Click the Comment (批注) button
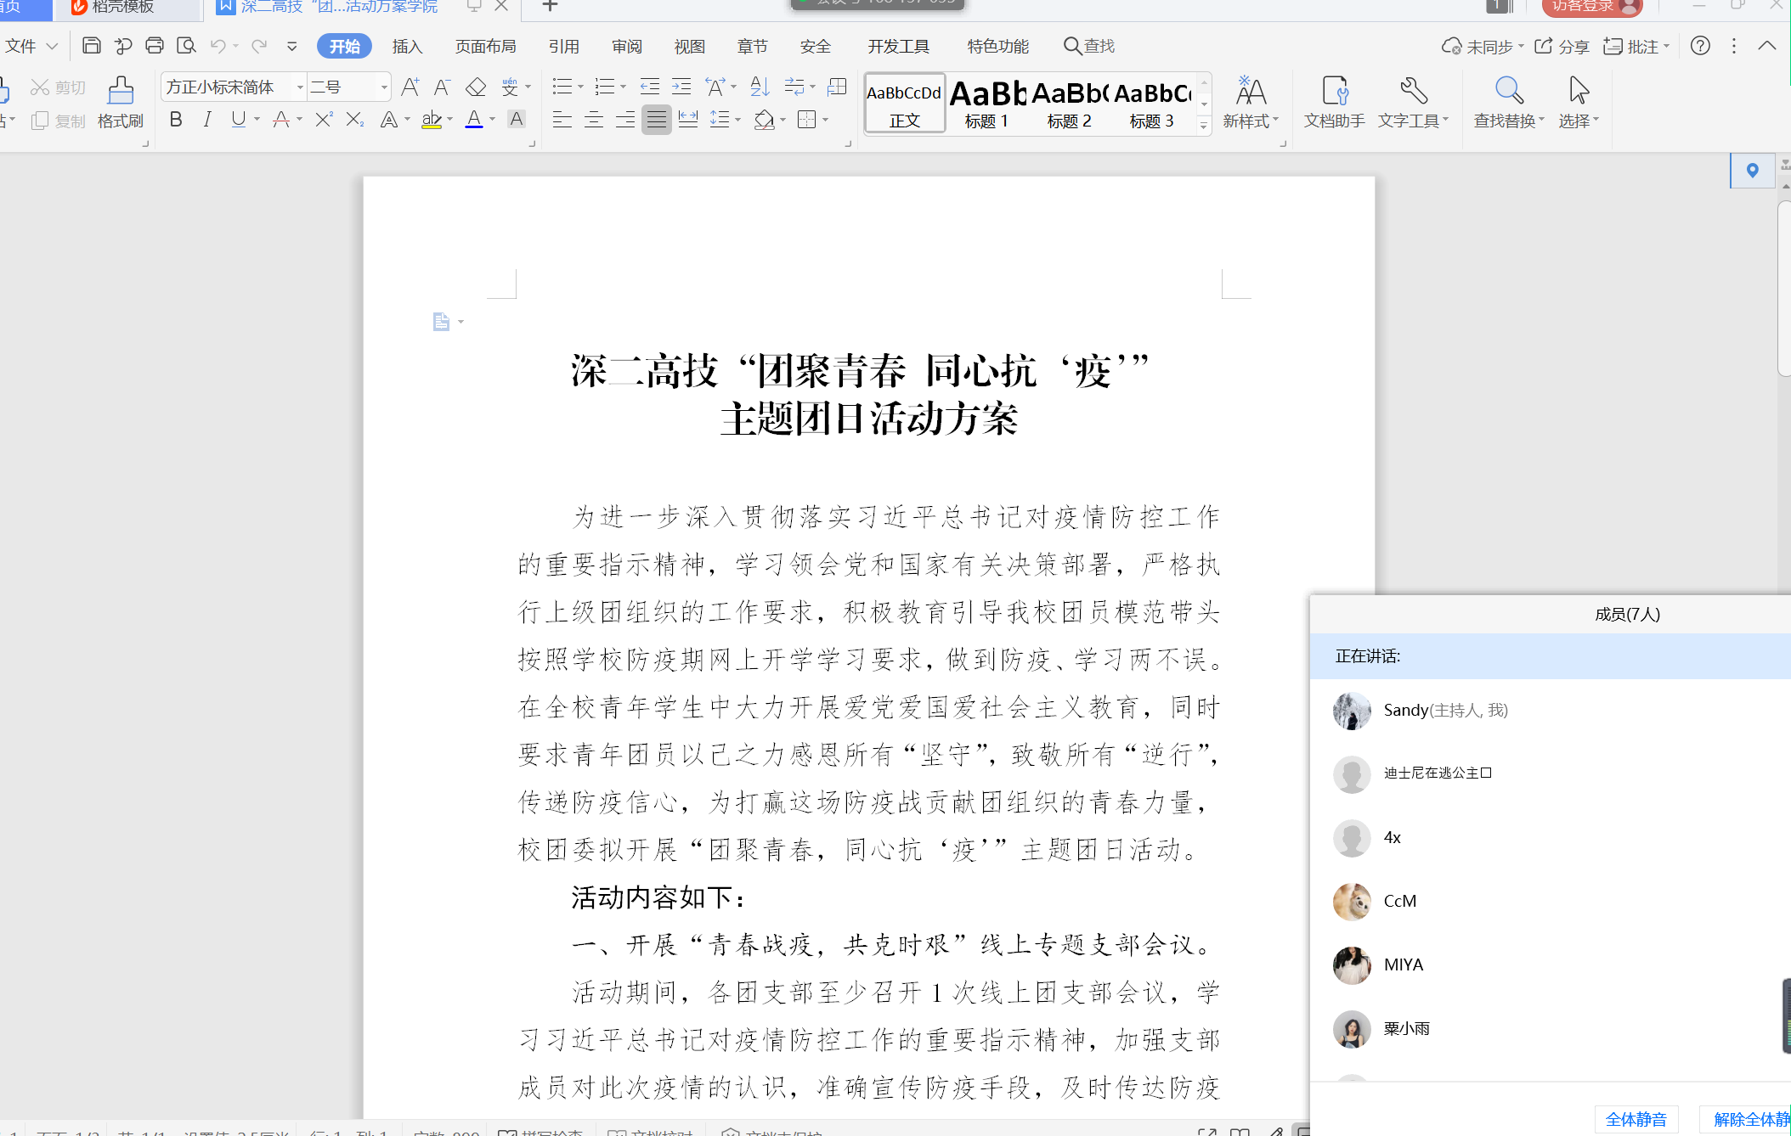1791x1136 pixels. [1636, 46]
